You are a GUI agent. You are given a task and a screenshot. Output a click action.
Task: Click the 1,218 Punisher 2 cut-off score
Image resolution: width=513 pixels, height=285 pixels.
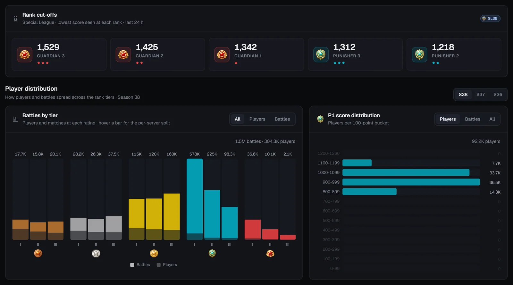click(443, 47)
